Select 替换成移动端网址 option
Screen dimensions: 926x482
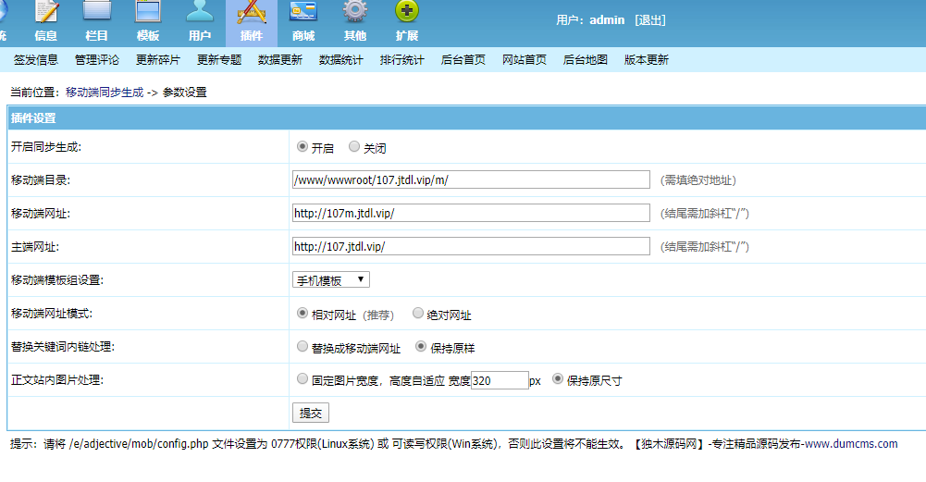tap(302, 346)
